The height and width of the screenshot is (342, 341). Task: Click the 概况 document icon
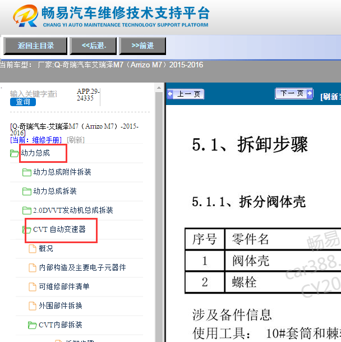click(x=33, y=249)
